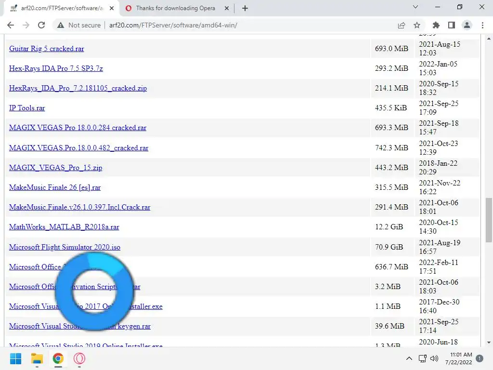Close the Opera download tab

(x=227, y=8)
